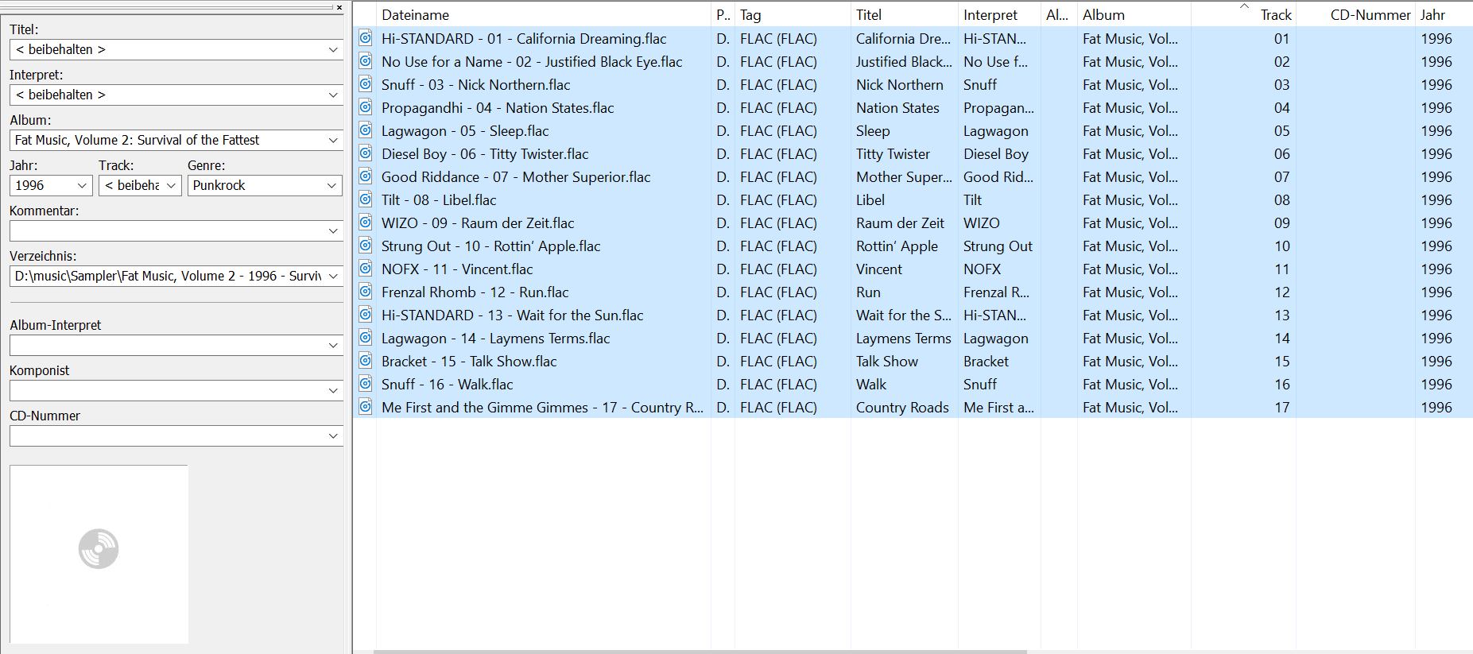The image size is (1473, 654).
Task: Open the Jahr dropdown showing 1996
Action: (x=82, y=185)
